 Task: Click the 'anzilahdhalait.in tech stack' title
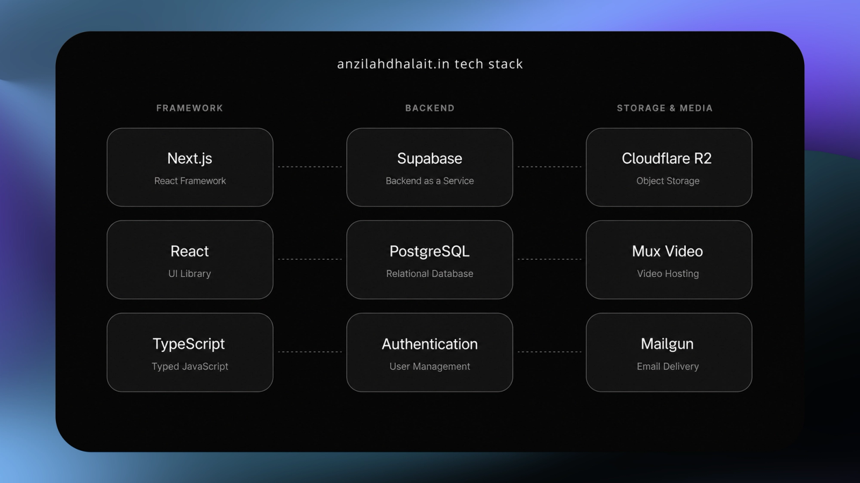(x=430, y=64)
